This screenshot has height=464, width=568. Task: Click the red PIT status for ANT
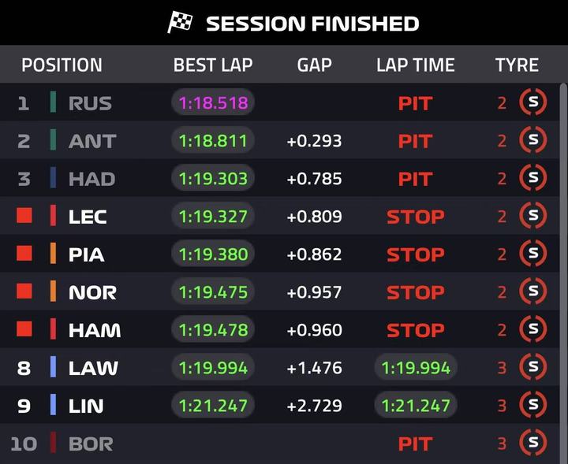pyautogui.click(x=415, y=141)
